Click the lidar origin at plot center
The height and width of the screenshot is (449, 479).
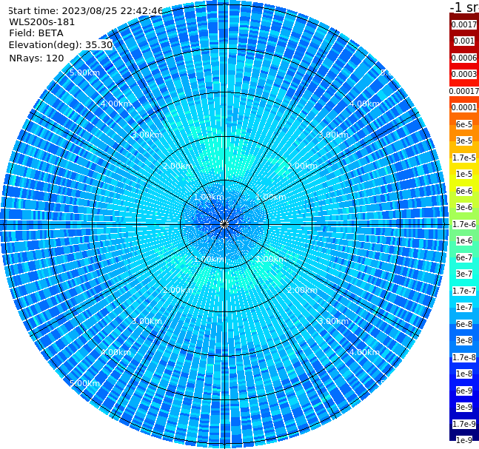[224, 224]
